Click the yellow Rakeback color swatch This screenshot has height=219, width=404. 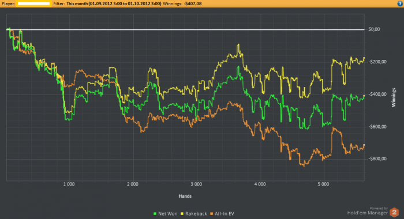click(x=182, y=214)
